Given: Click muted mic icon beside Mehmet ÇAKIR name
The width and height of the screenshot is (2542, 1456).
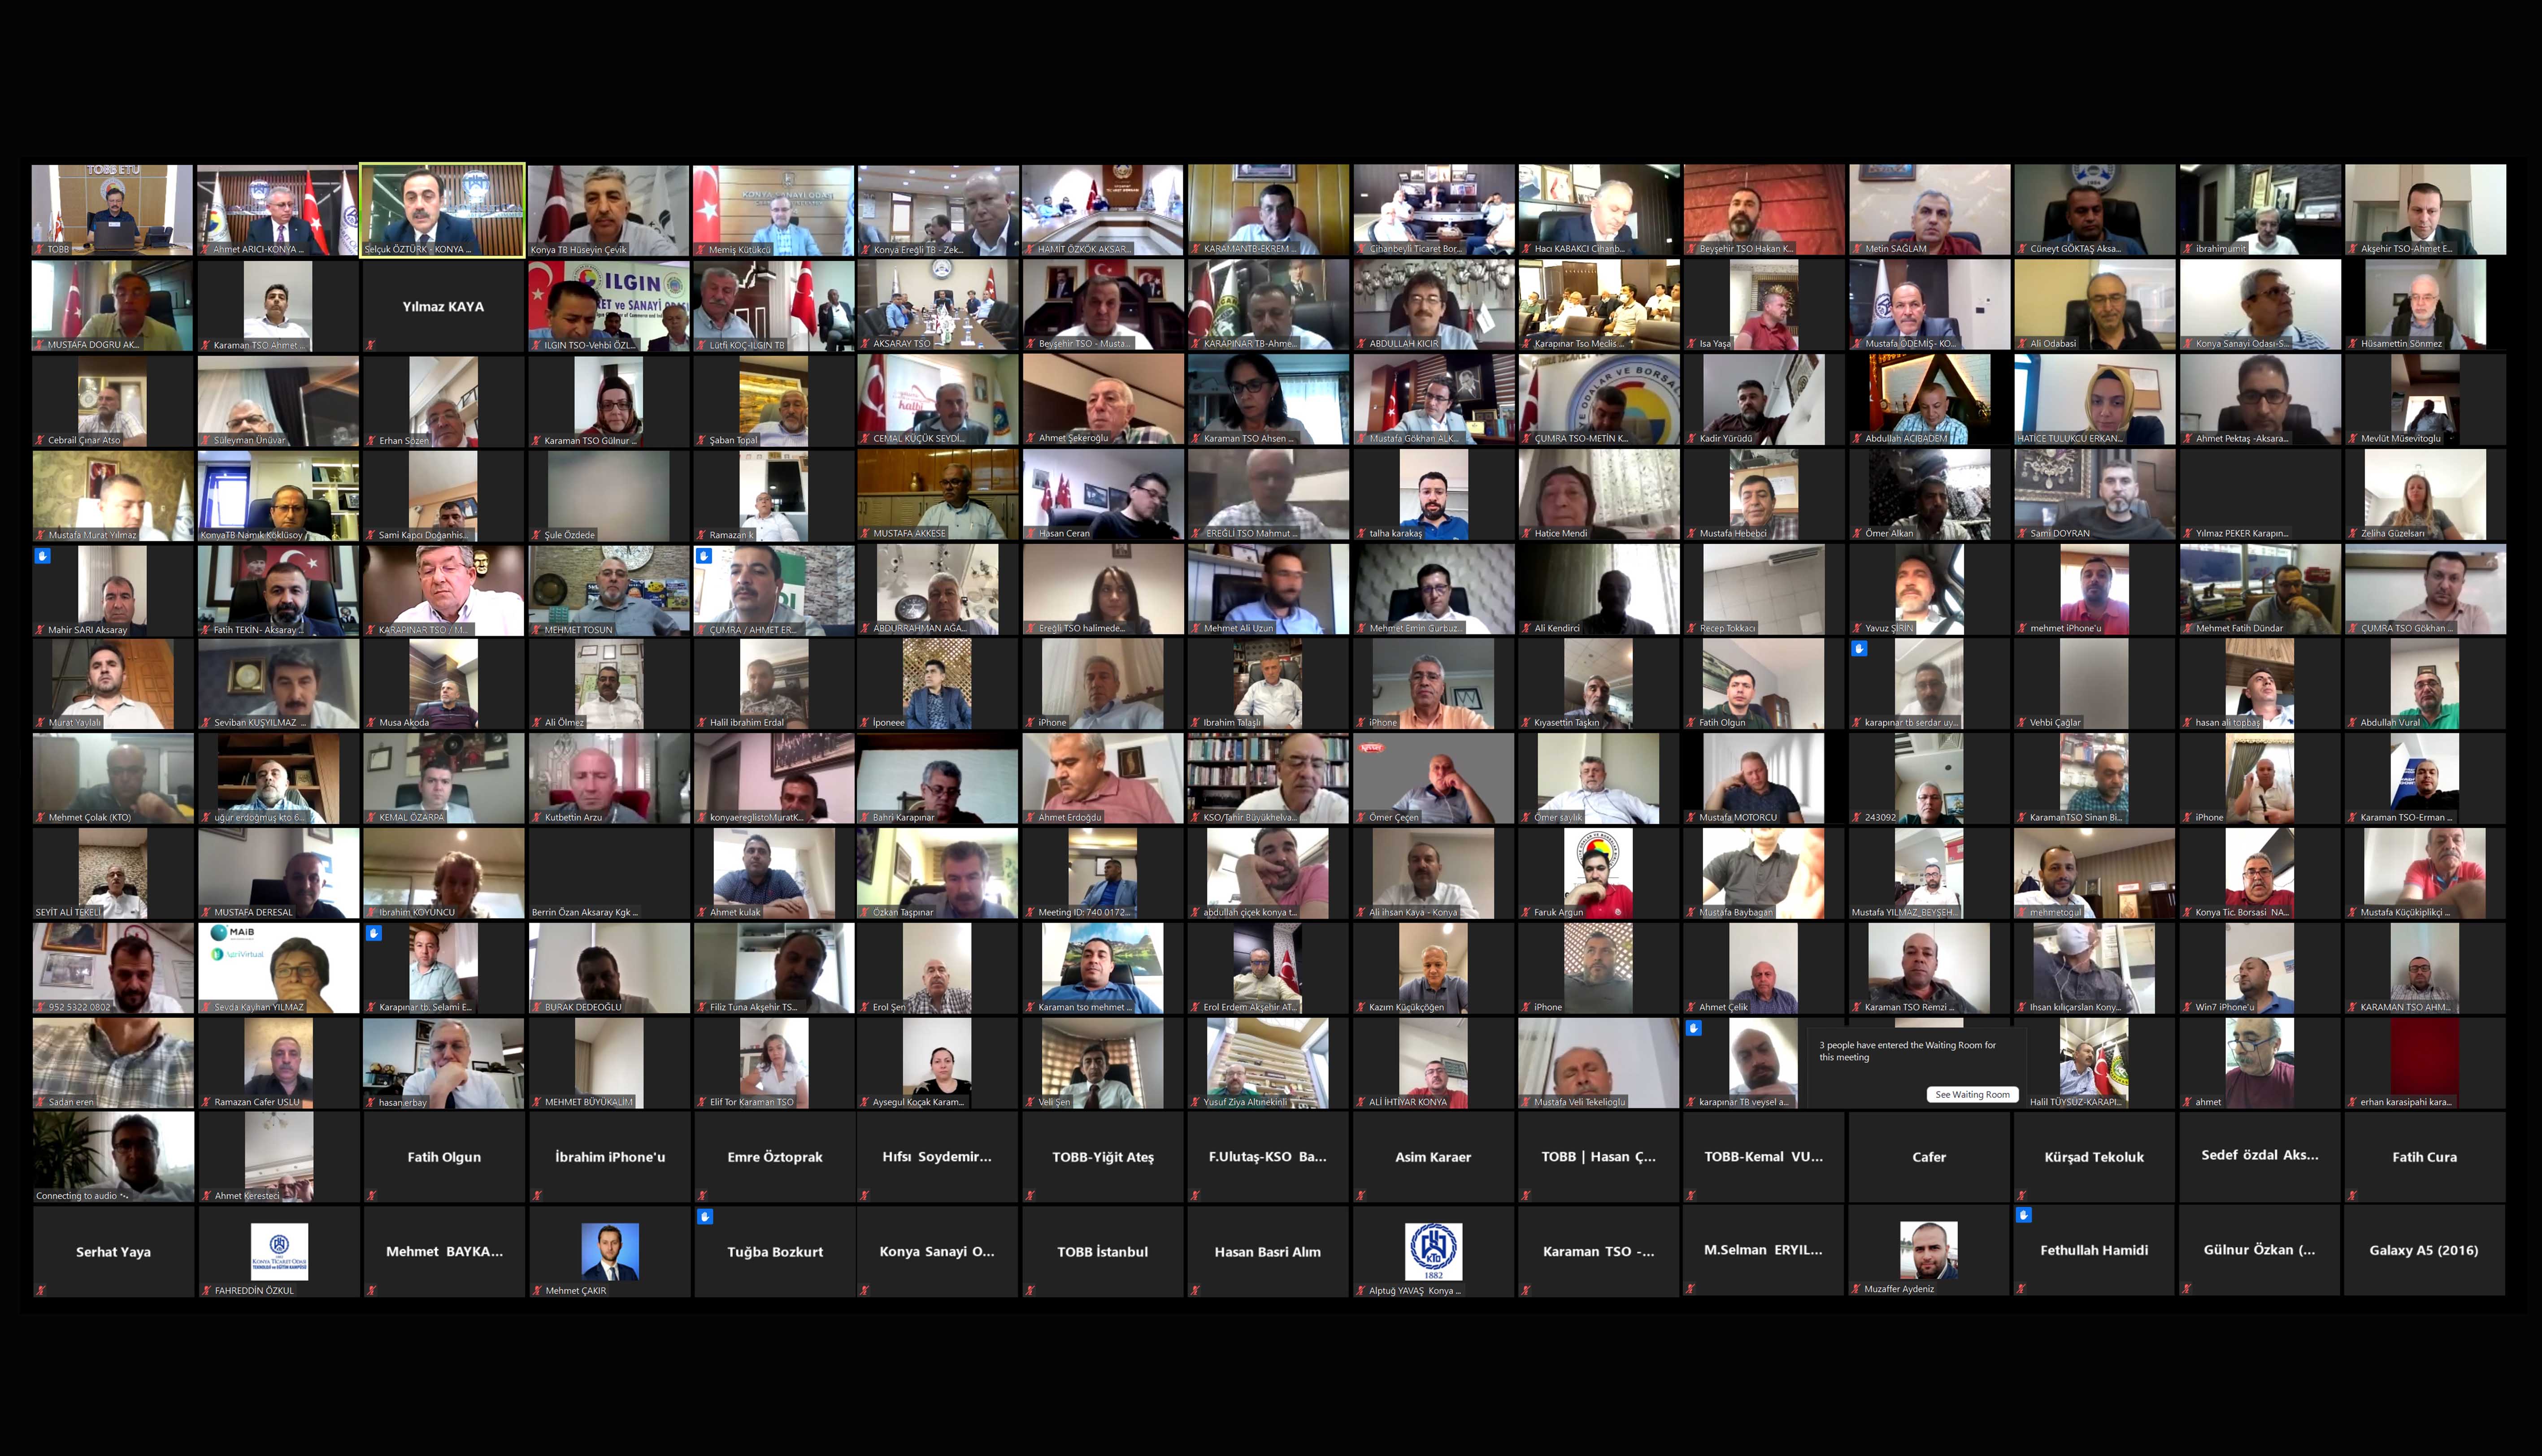Looking at the screenshot, I should coord(537,1291).
